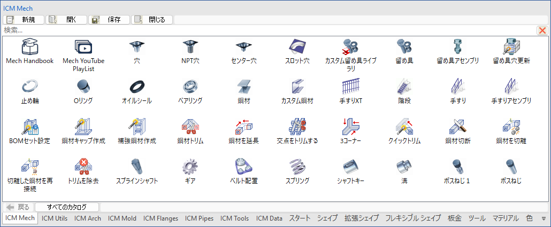Select the 留め具穴更新 tool
This screenshot has width=551, height=227.
point(511,46)
